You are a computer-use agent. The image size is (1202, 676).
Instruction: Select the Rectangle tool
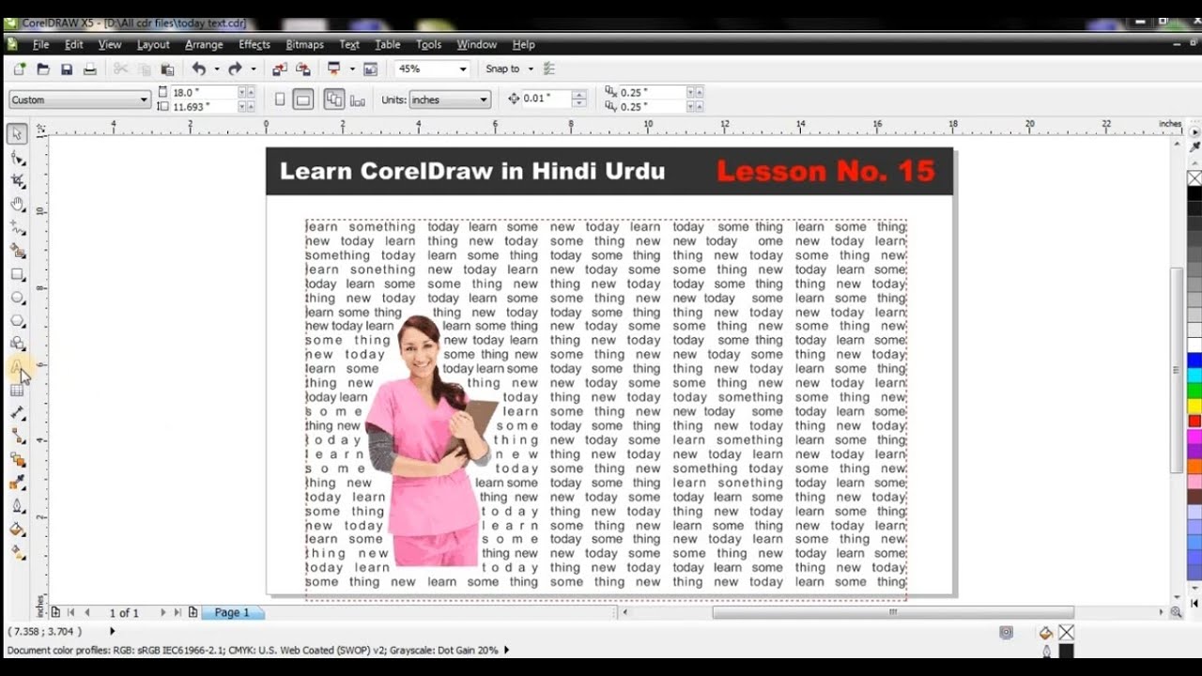point(17,274)
